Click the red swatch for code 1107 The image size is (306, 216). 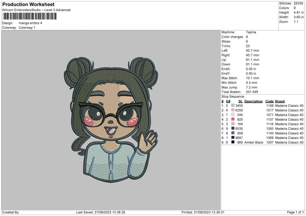(233, 119)
